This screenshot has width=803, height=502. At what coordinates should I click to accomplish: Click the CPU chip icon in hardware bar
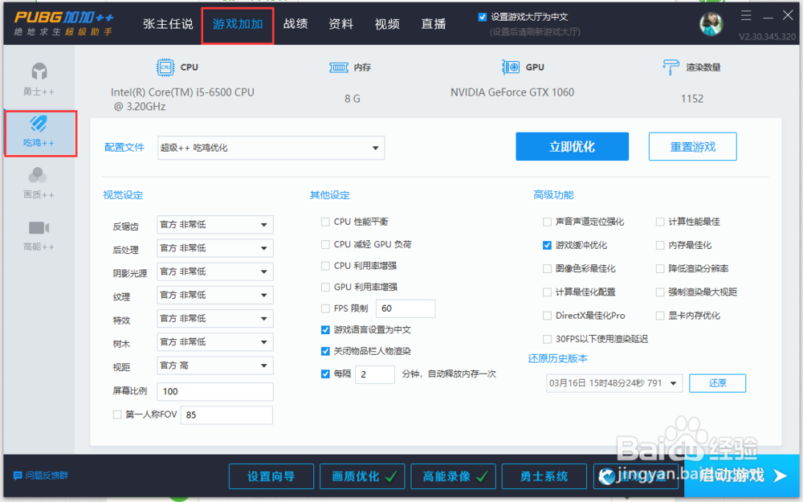click(x=165, y=67)
